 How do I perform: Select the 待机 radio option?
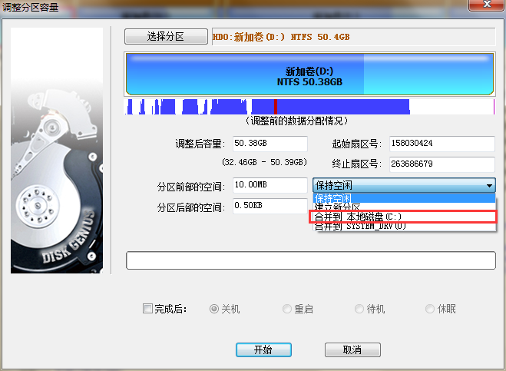pos(359,309)
